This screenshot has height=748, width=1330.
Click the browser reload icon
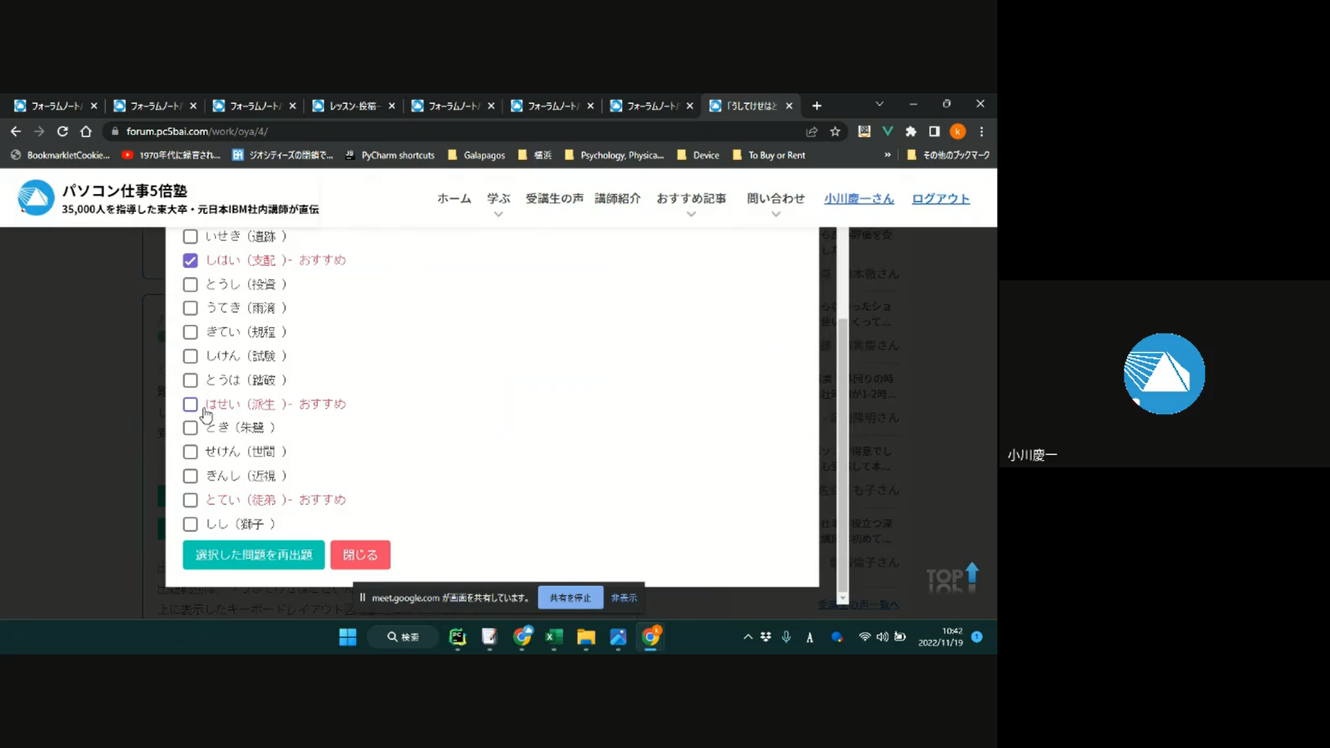(x=62, y=132)
